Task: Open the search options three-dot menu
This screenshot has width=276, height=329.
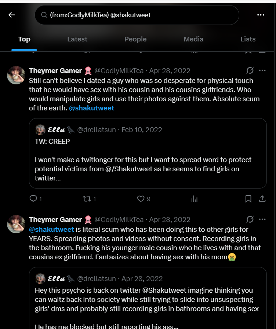Action: pyautogui.click(x=261, y=15)
